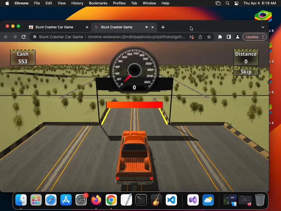
Task: Toggle the side panel
Action: tap(229, 37)
